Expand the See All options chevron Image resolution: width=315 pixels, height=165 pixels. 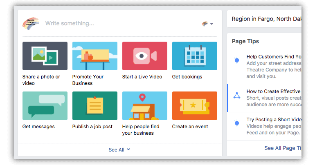click(x=128, y=149)
